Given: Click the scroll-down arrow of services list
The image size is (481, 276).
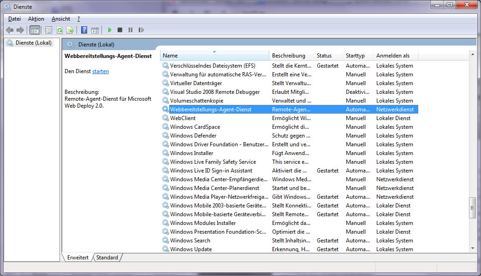Looking at the screenshot, I should point(472,248).
